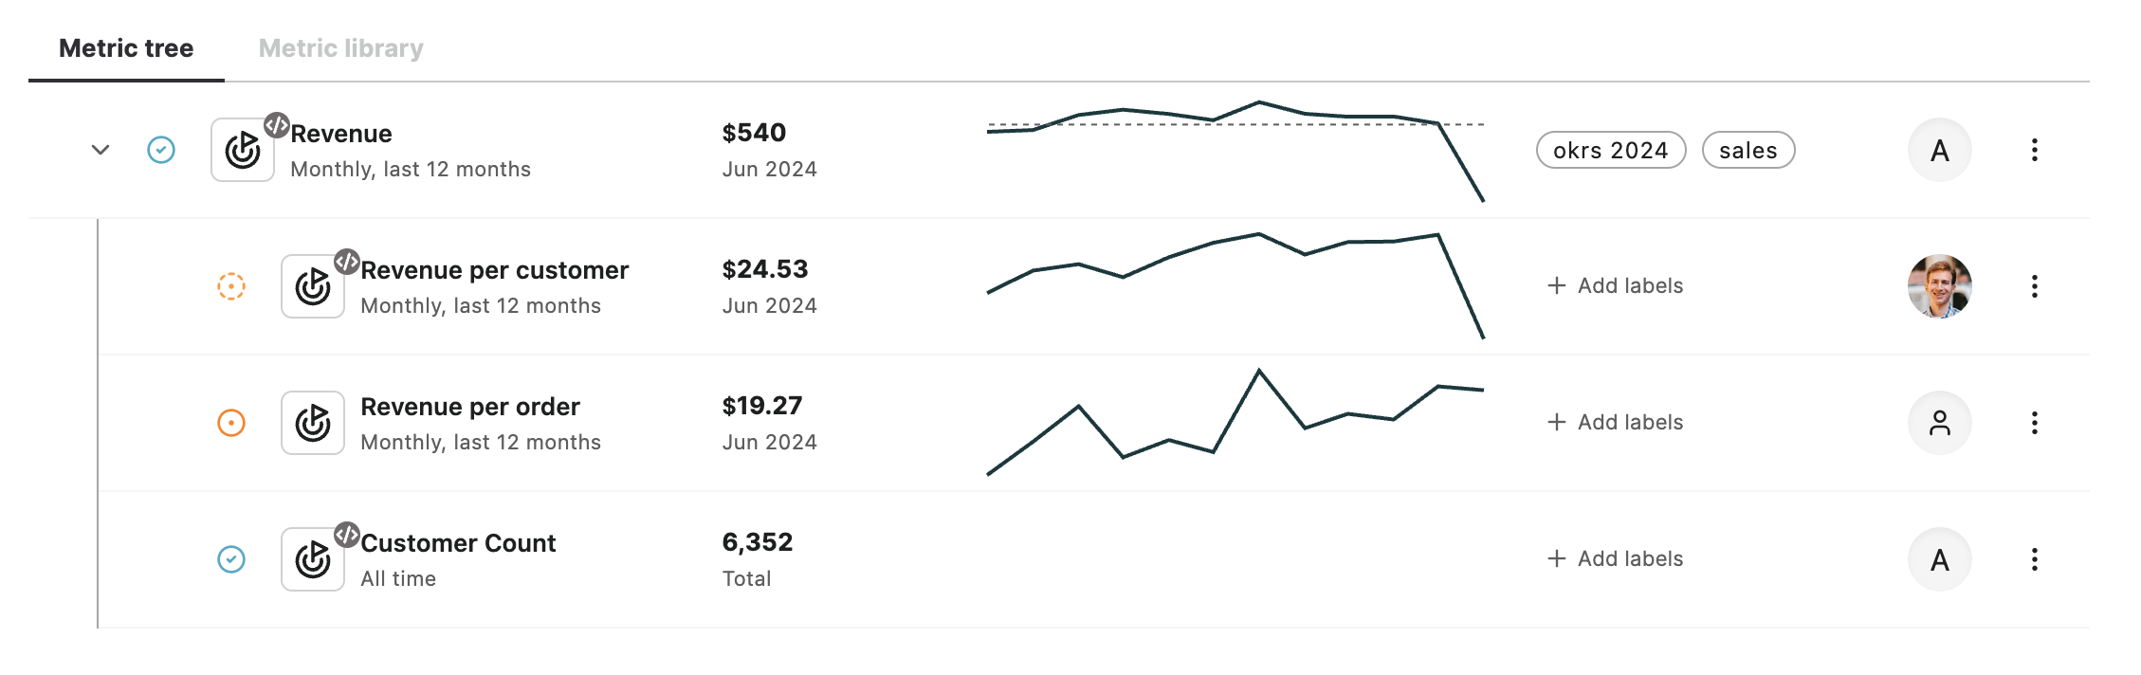
Task: Click Revenue per order's orange status circle
Action: (231, 423)
